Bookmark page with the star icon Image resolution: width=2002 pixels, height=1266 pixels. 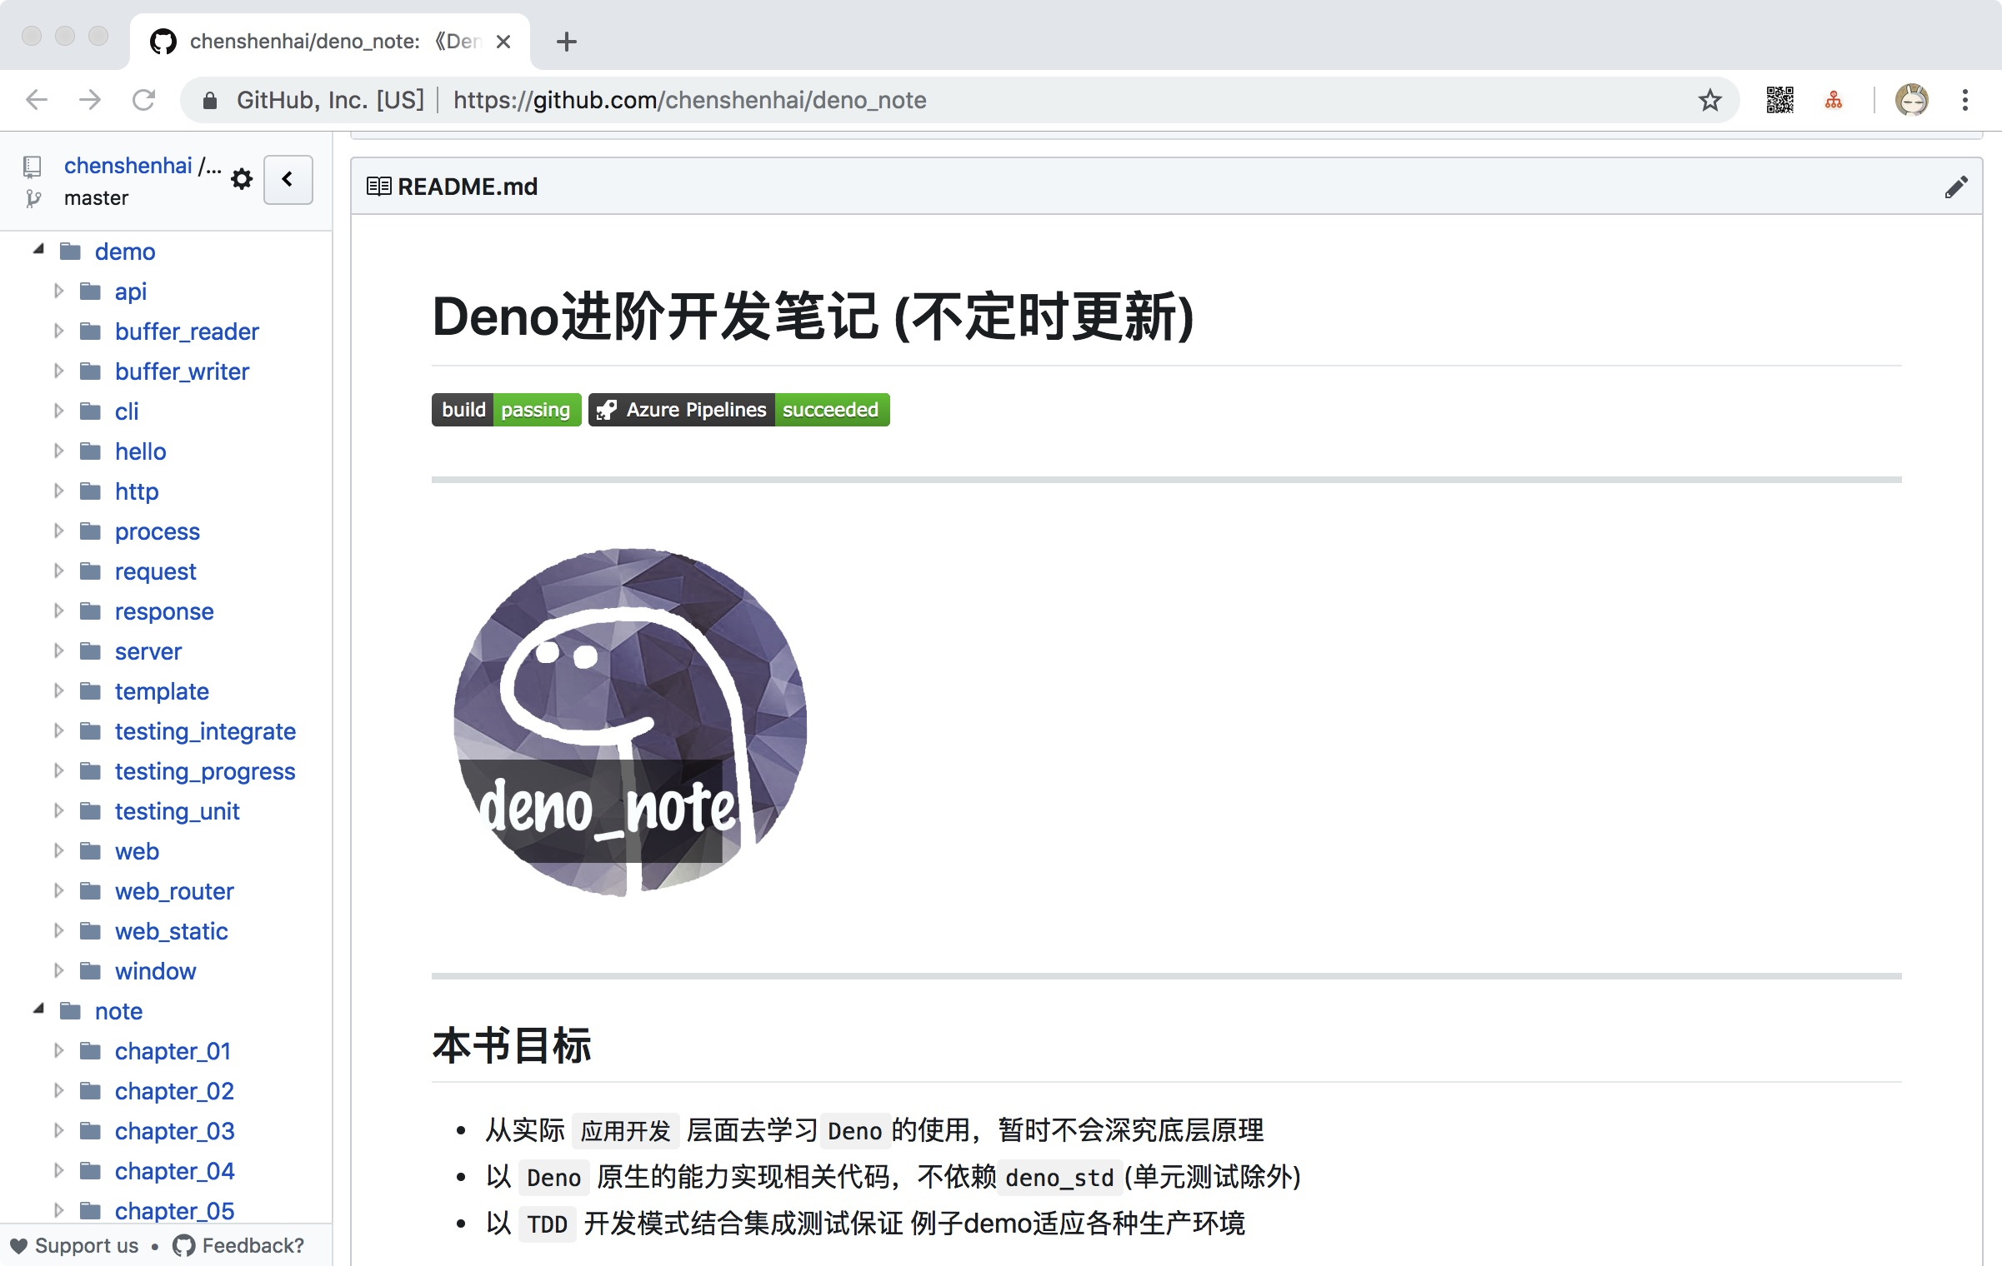click(1709, 100)
